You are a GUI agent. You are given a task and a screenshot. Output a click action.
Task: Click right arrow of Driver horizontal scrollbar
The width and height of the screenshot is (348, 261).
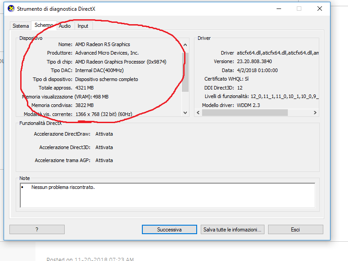click(315, 112)
